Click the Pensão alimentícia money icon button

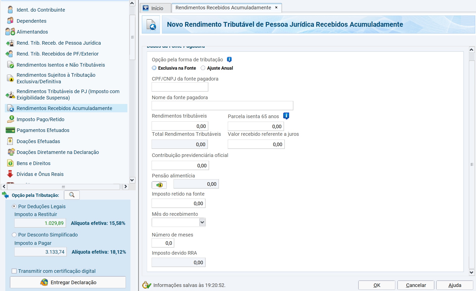pyautogui.click(x=159, y=185)
